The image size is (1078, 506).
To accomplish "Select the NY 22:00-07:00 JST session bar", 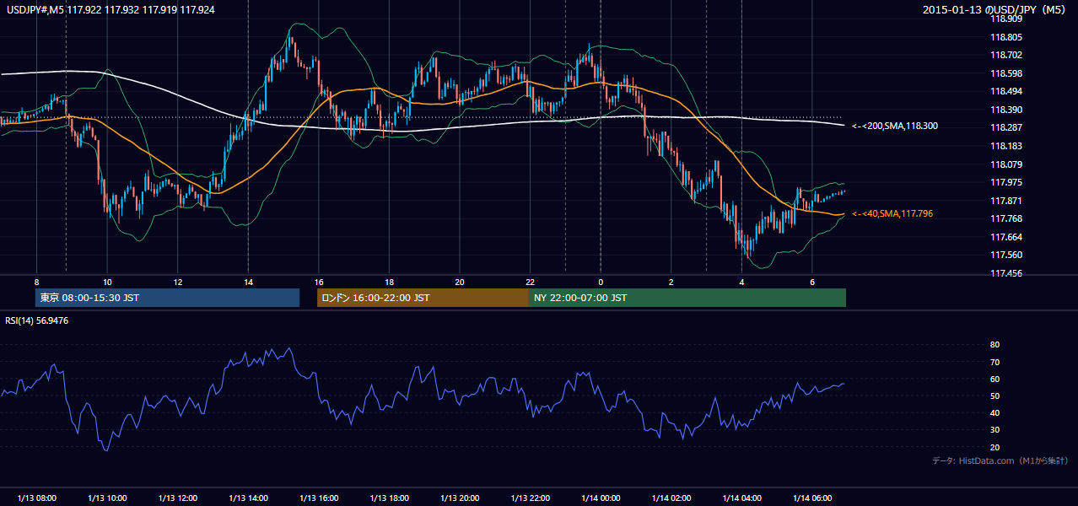I will [687, 298].
